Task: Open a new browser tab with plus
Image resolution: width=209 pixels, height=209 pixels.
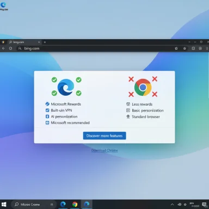Action: click(45, 42)
